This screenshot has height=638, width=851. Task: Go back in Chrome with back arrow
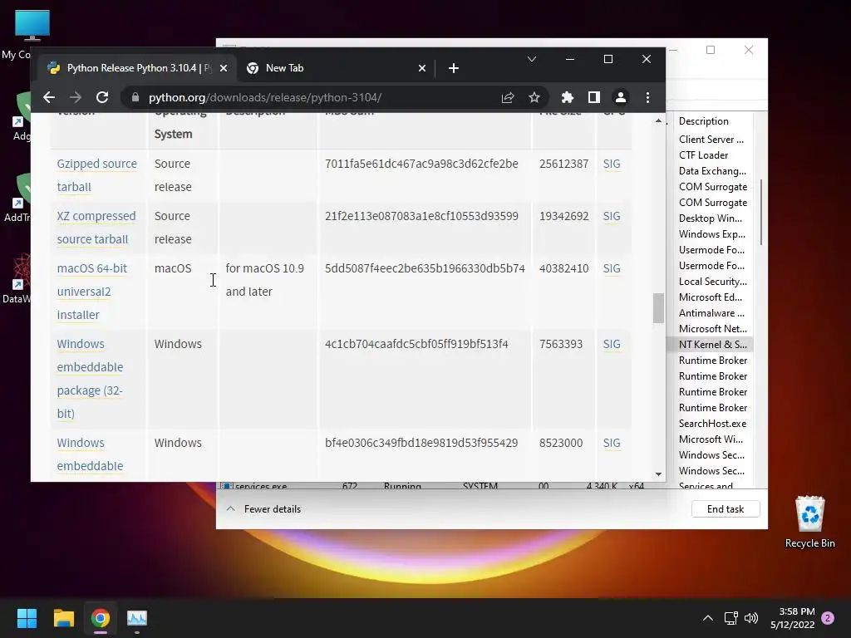tap(49, 98)
